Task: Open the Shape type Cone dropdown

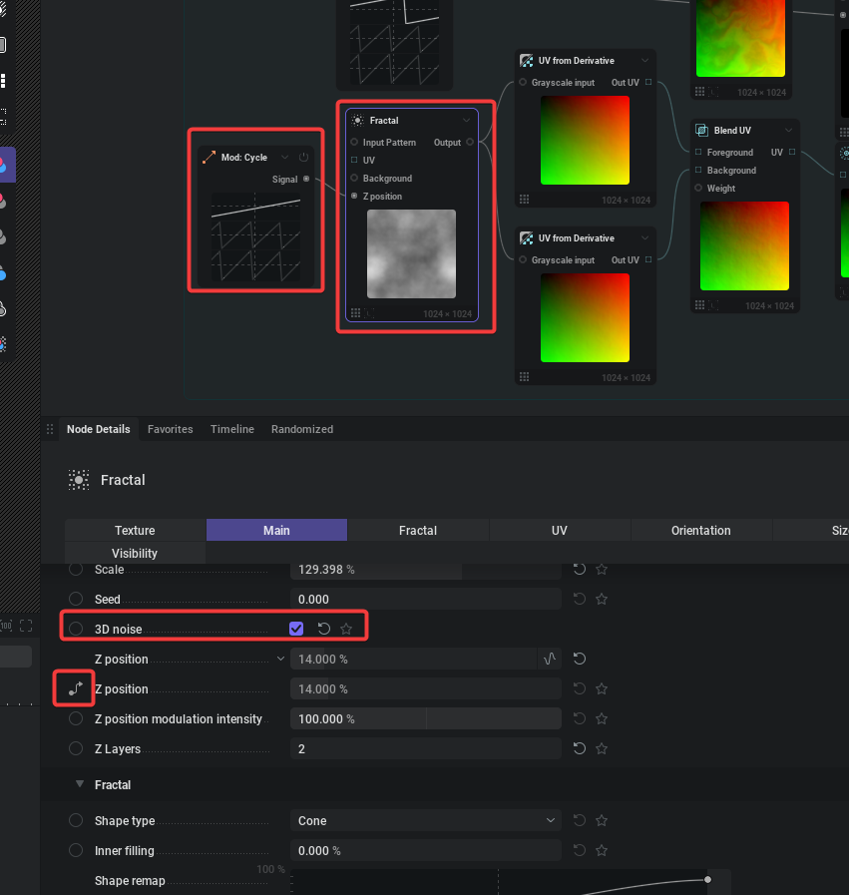Action: [426, 820]
